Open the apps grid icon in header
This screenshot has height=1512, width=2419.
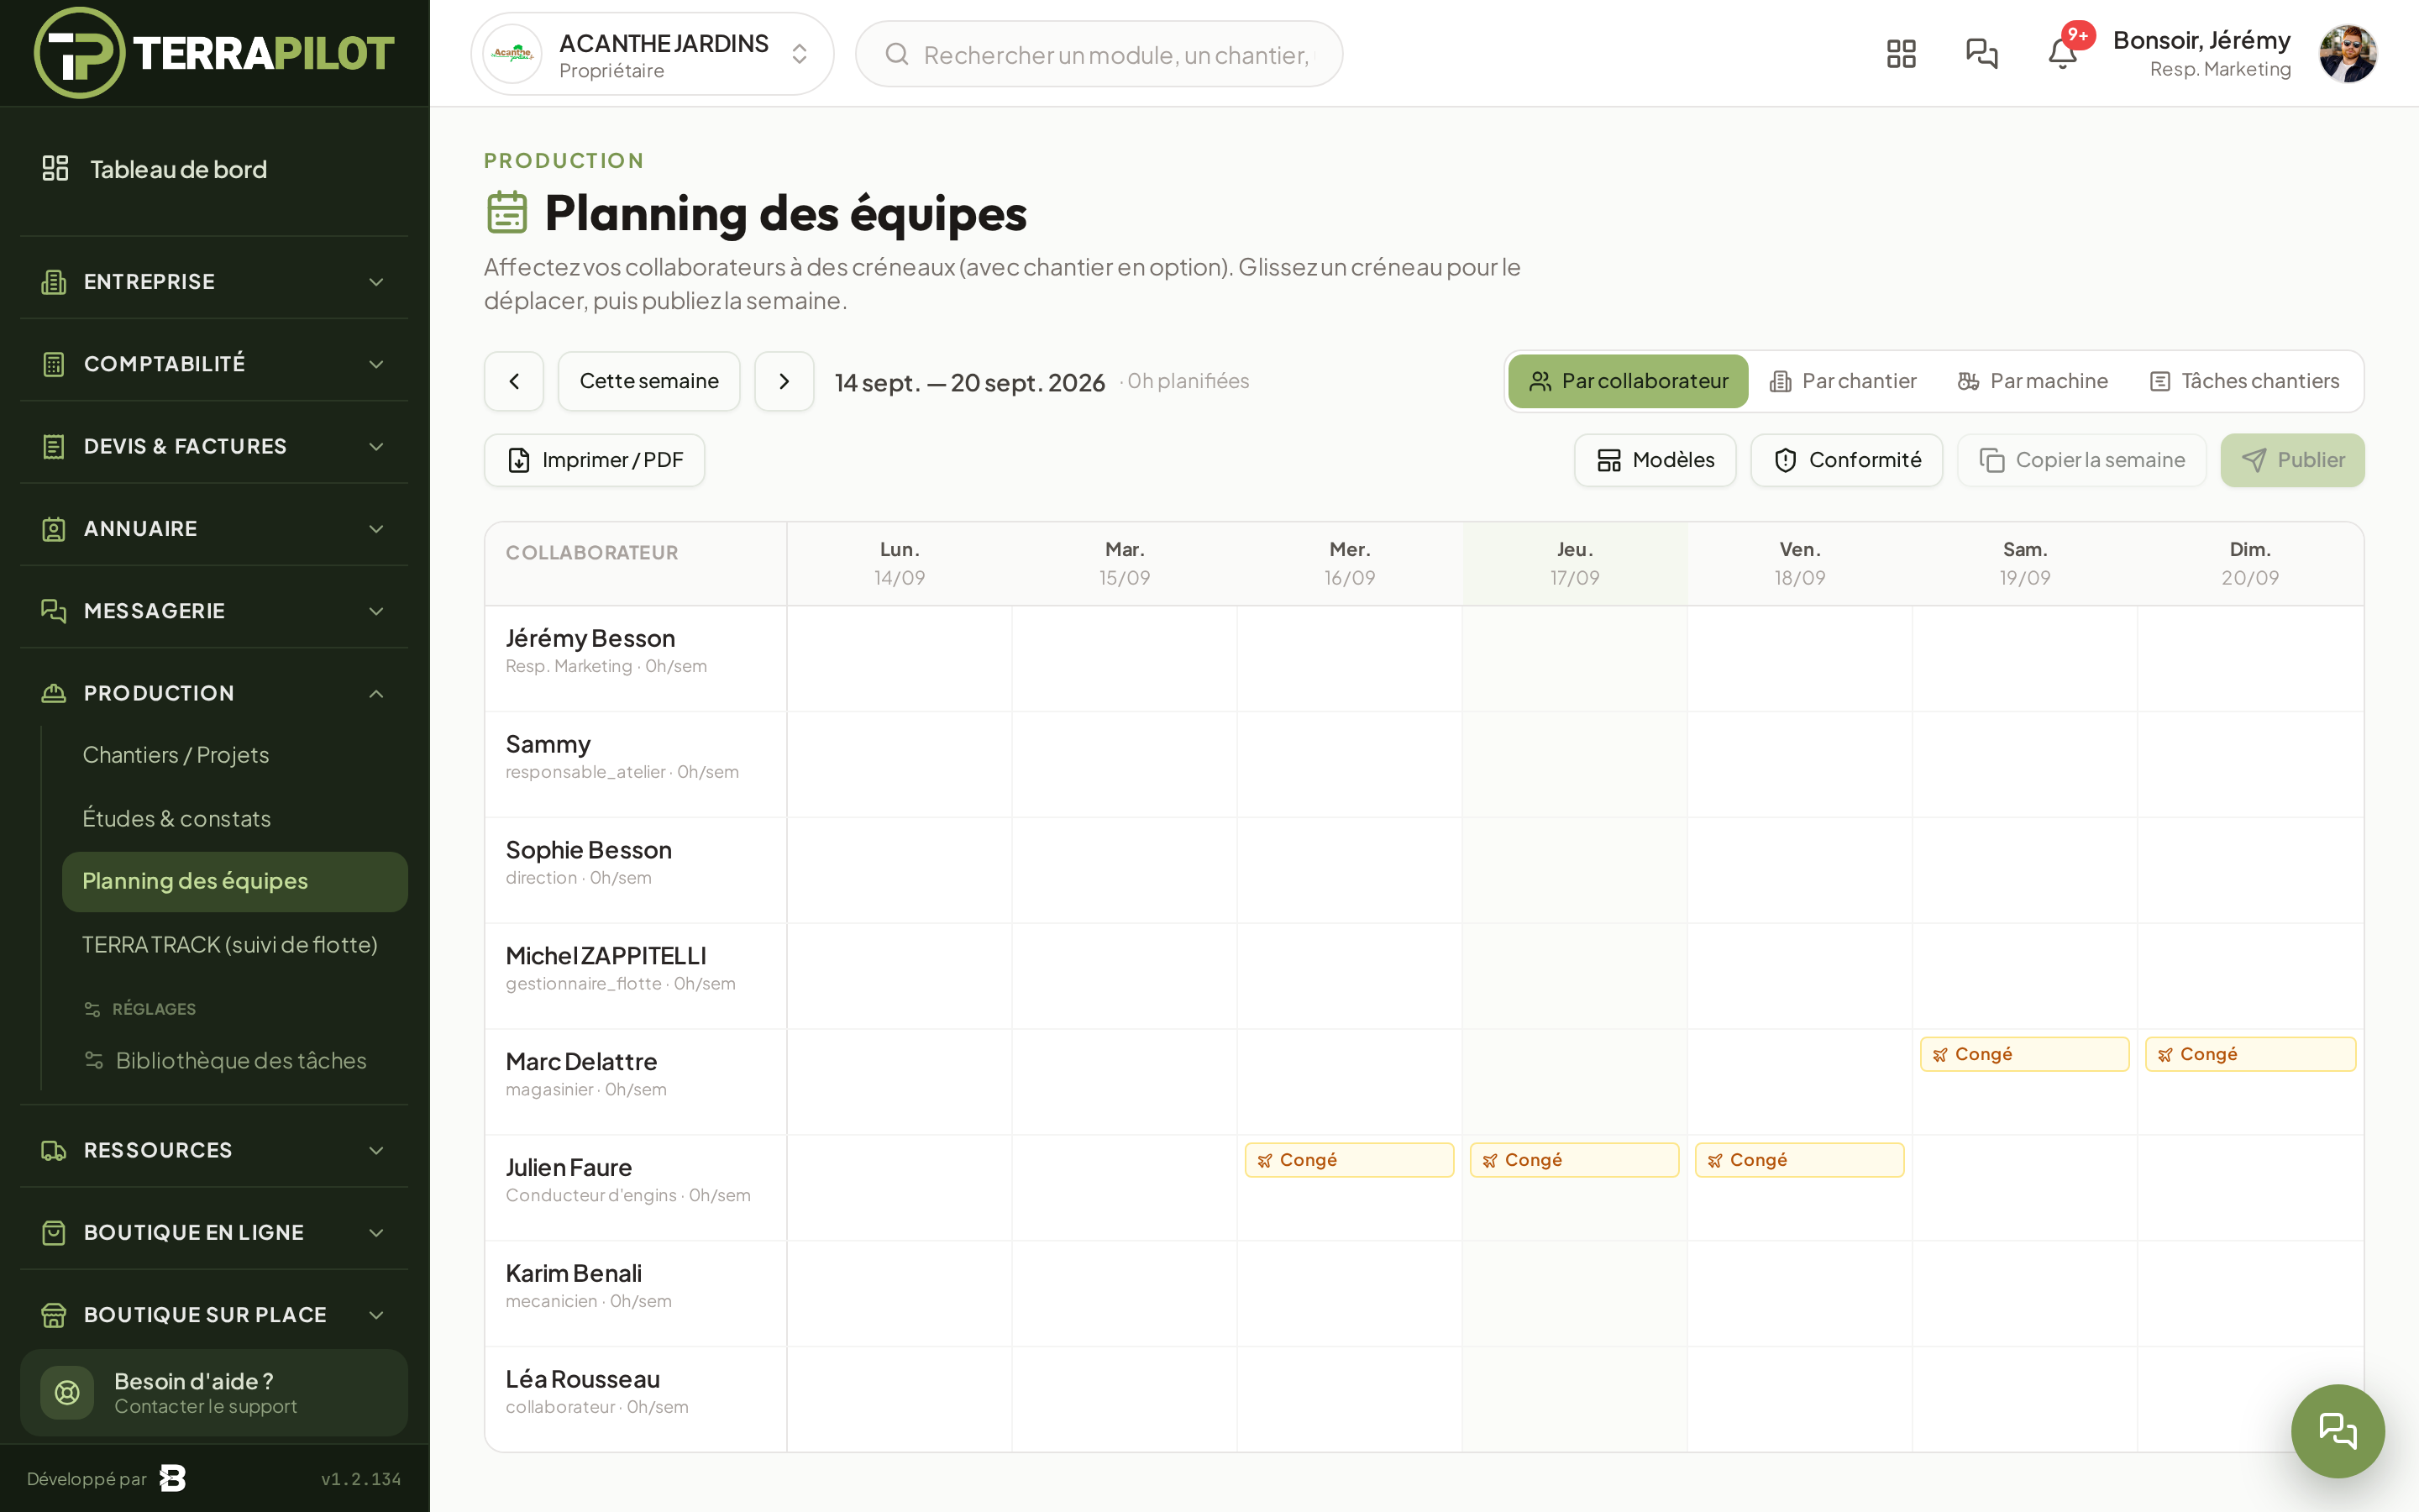click(1900, 54)
